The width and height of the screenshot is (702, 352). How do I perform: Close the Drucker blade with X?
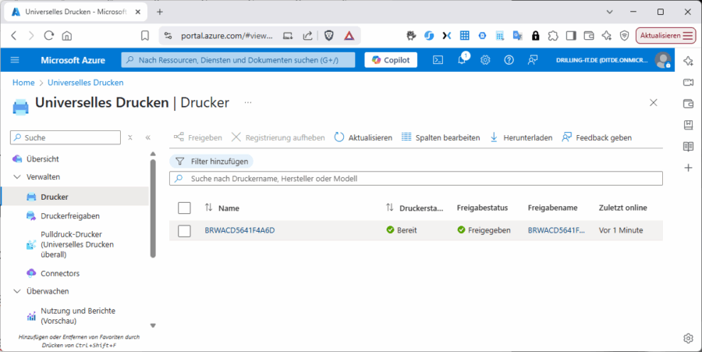[x=654, y=102]
